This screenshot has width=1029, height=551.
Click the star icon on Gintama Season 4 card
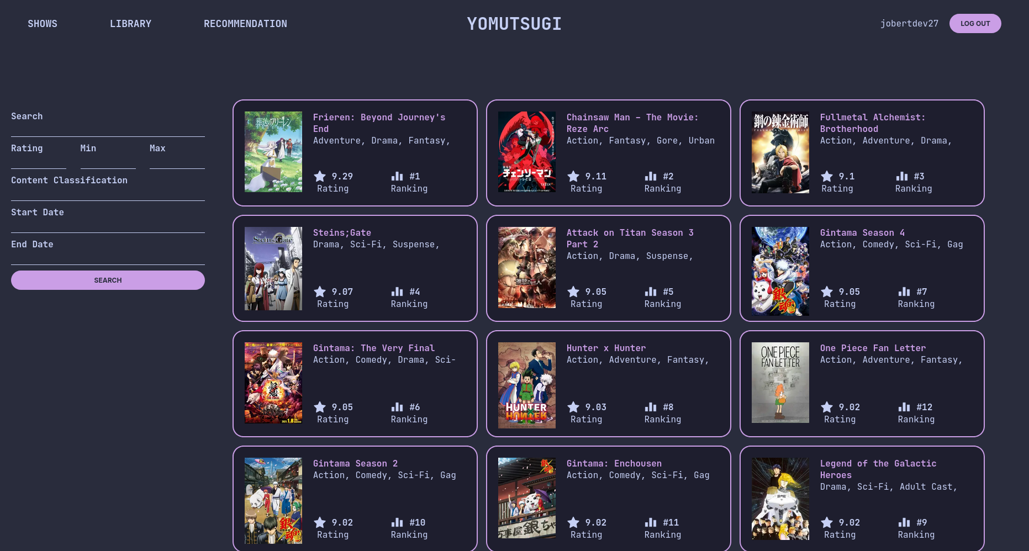(827, 292)
